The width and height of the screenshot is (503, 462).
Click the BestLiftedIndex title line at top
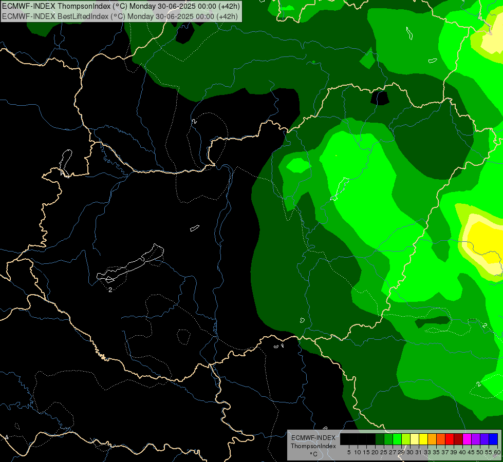point(120,16)
